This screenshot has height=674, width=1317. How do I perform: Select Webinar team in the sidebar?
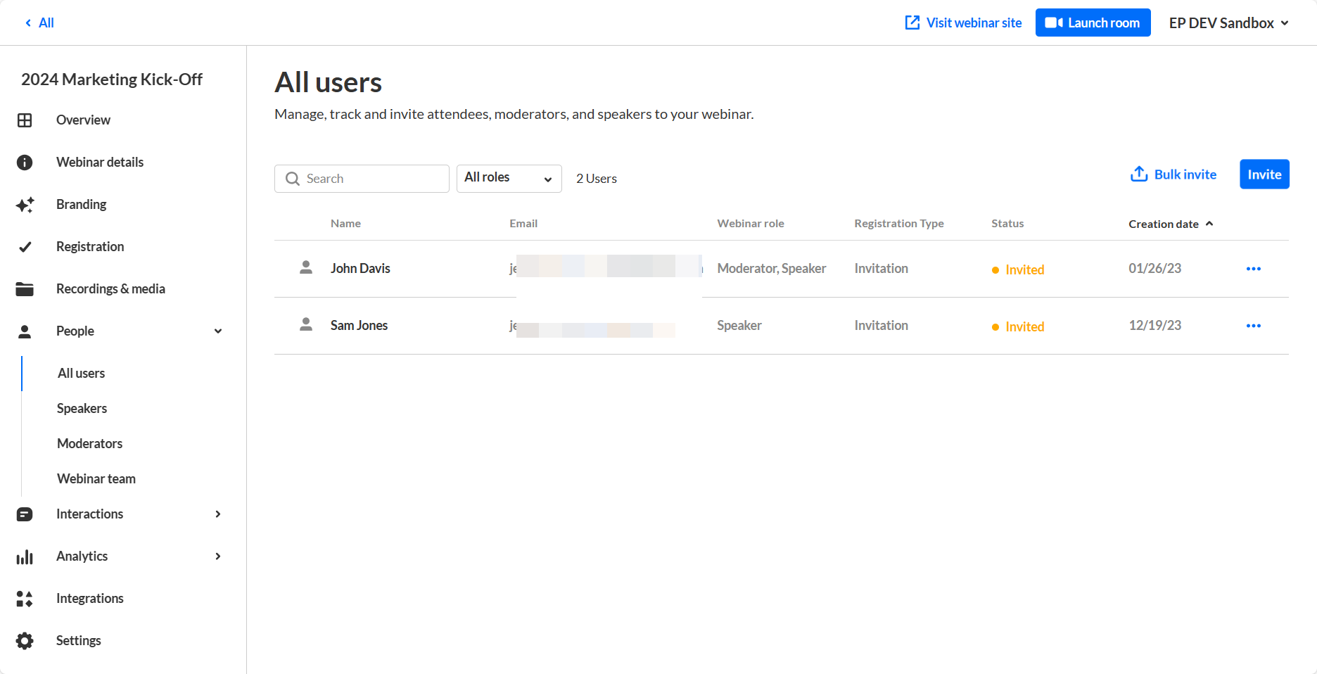pyautogui.click(x=96, y=479)
